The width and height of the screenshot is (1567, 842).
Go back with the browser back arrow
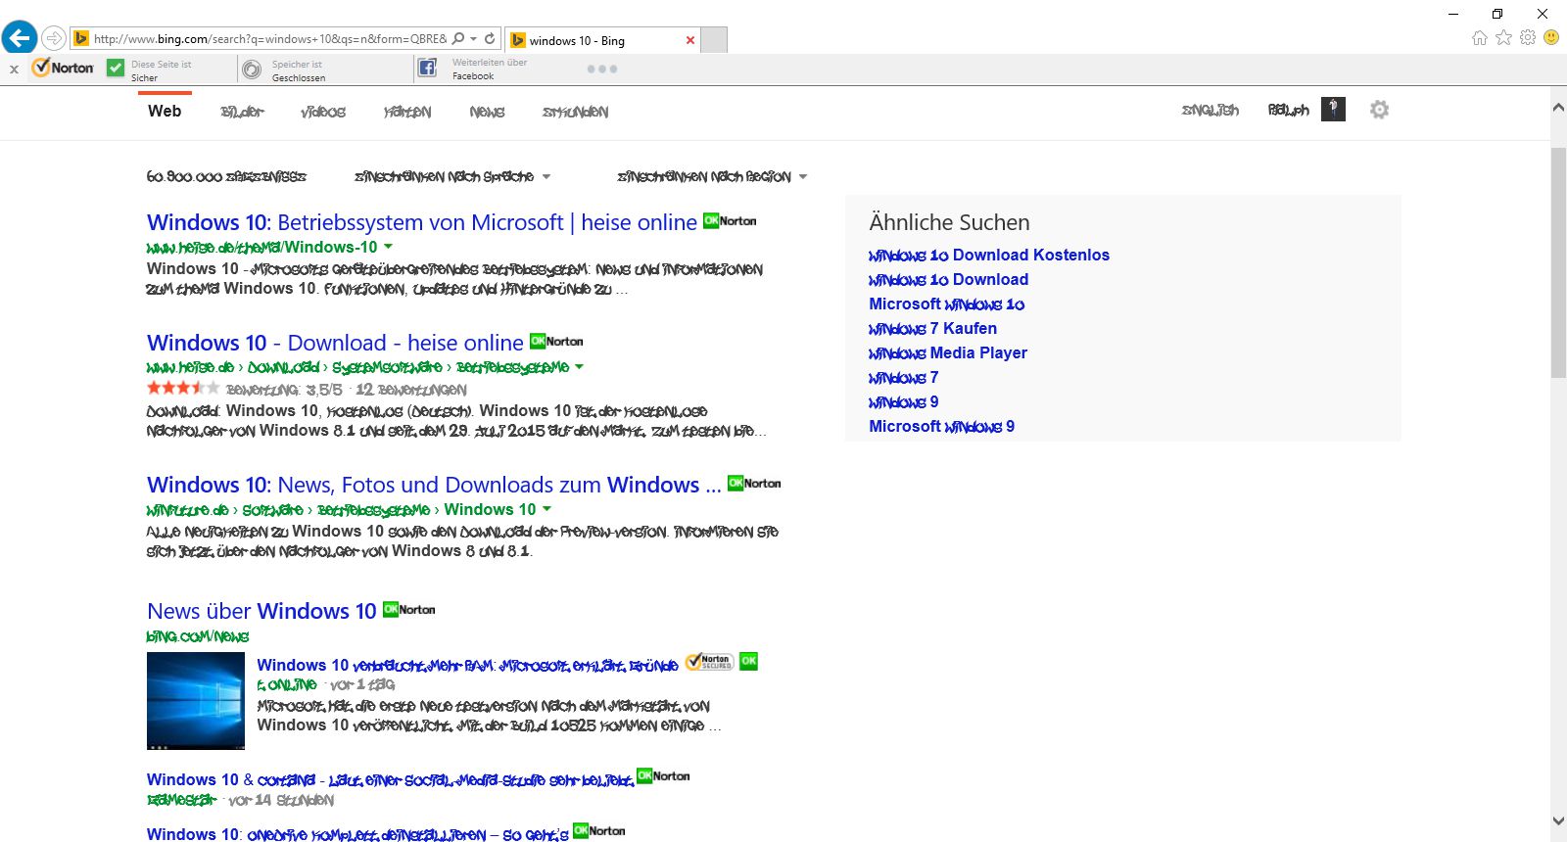19,38
